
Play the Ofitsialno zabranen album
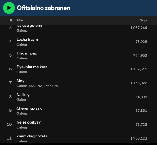tap(9, 8)
